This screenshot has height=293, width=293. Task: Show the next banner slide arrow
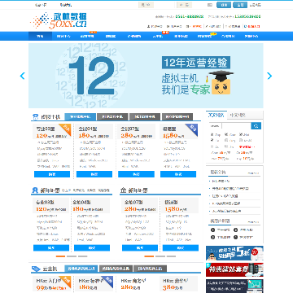coord(269,76)
